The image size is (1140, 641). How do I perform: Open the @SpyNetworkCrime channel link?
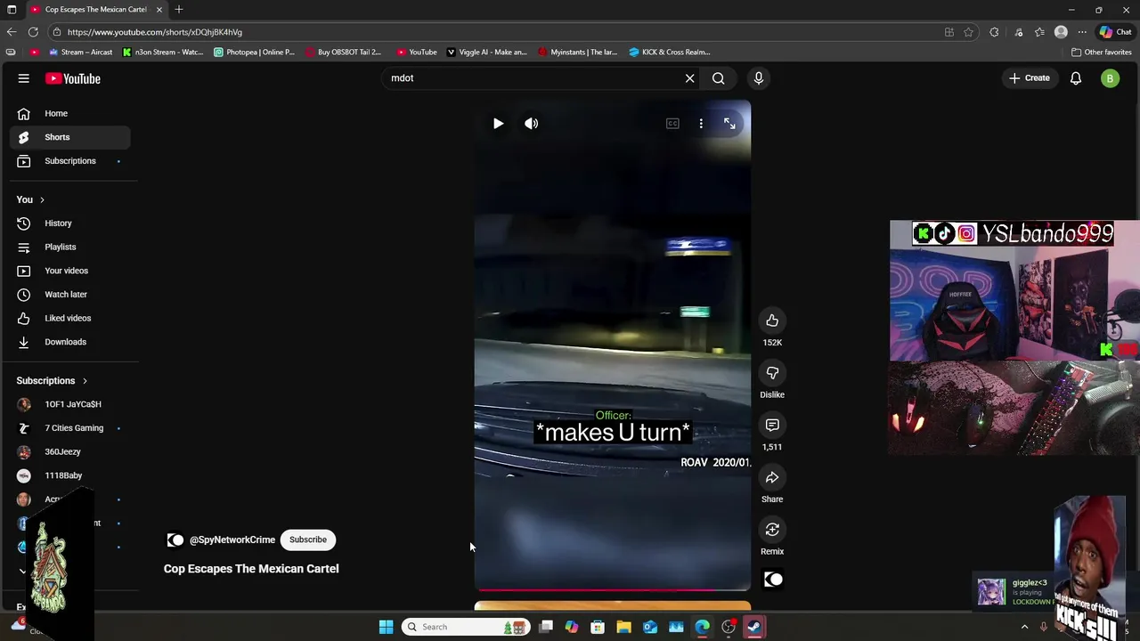232,540
